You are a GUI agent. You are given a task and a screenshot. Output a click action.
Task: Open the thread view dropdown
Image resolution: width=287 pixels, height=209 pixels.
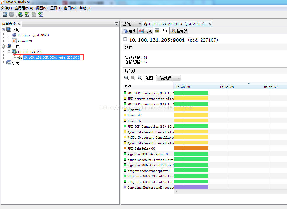click(168, 78)
